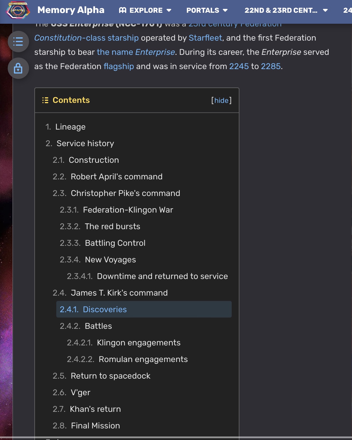Open the 2285 year link

pos(271,66)
